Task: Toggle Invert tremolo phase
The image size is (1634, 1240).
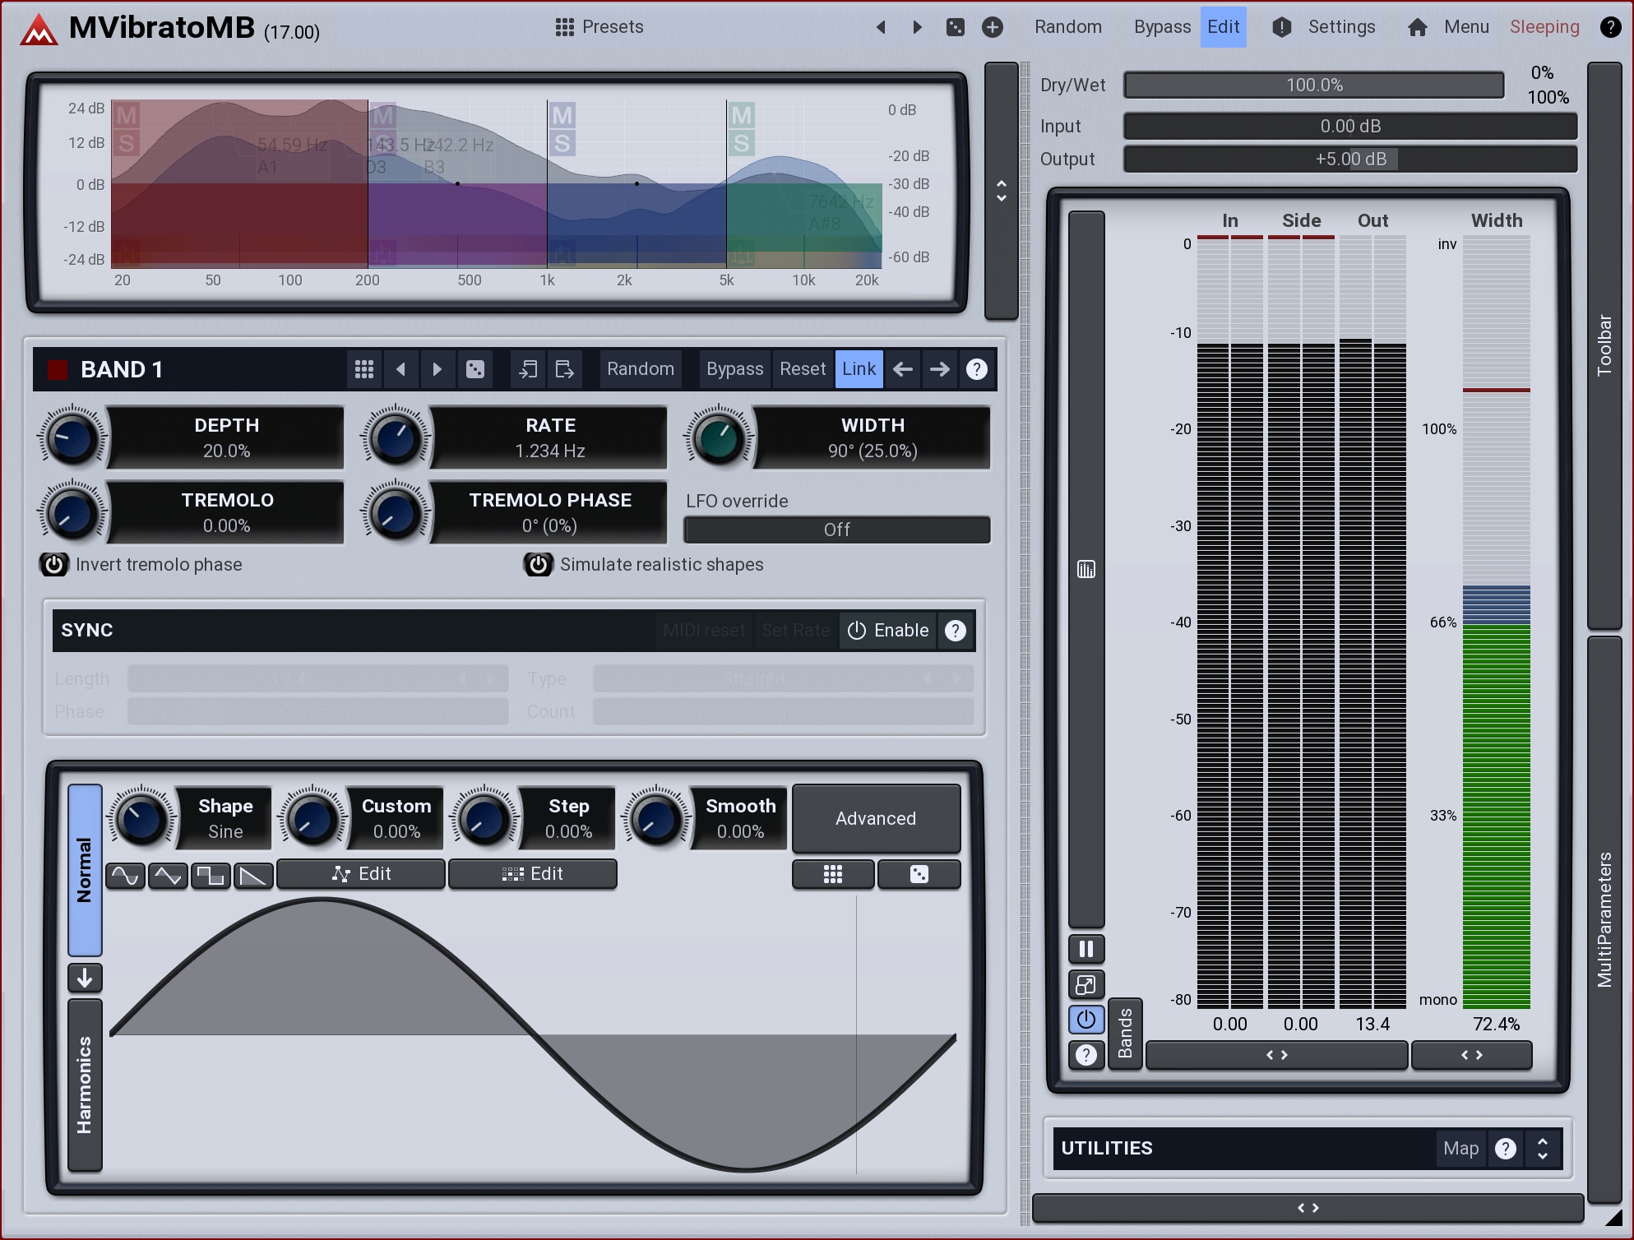Action: (x=54, y=565)
